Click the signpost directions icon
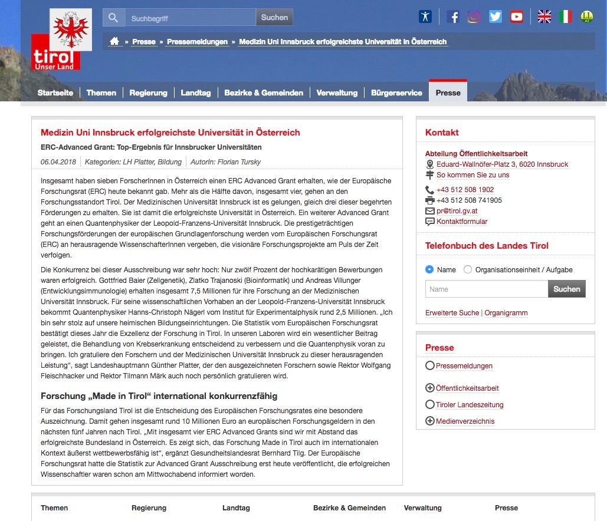Viewport: 607px width, 521px height. (429, 175)
